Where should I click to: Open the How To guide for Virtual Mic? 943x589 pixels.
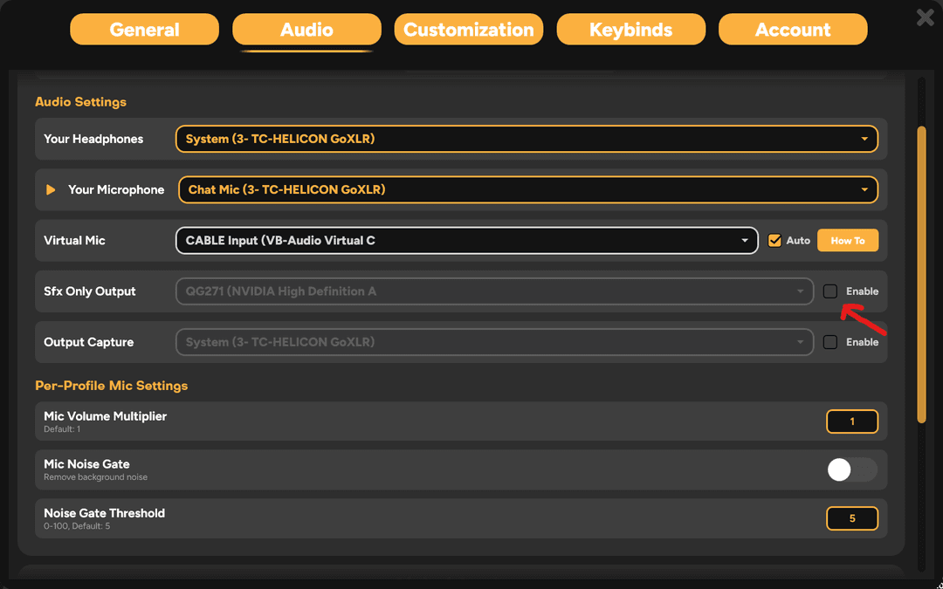coord(847,240)
